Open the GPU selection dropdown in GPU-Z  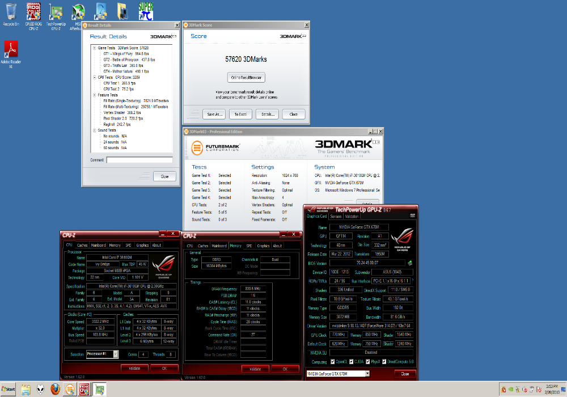tap(367, 374)
